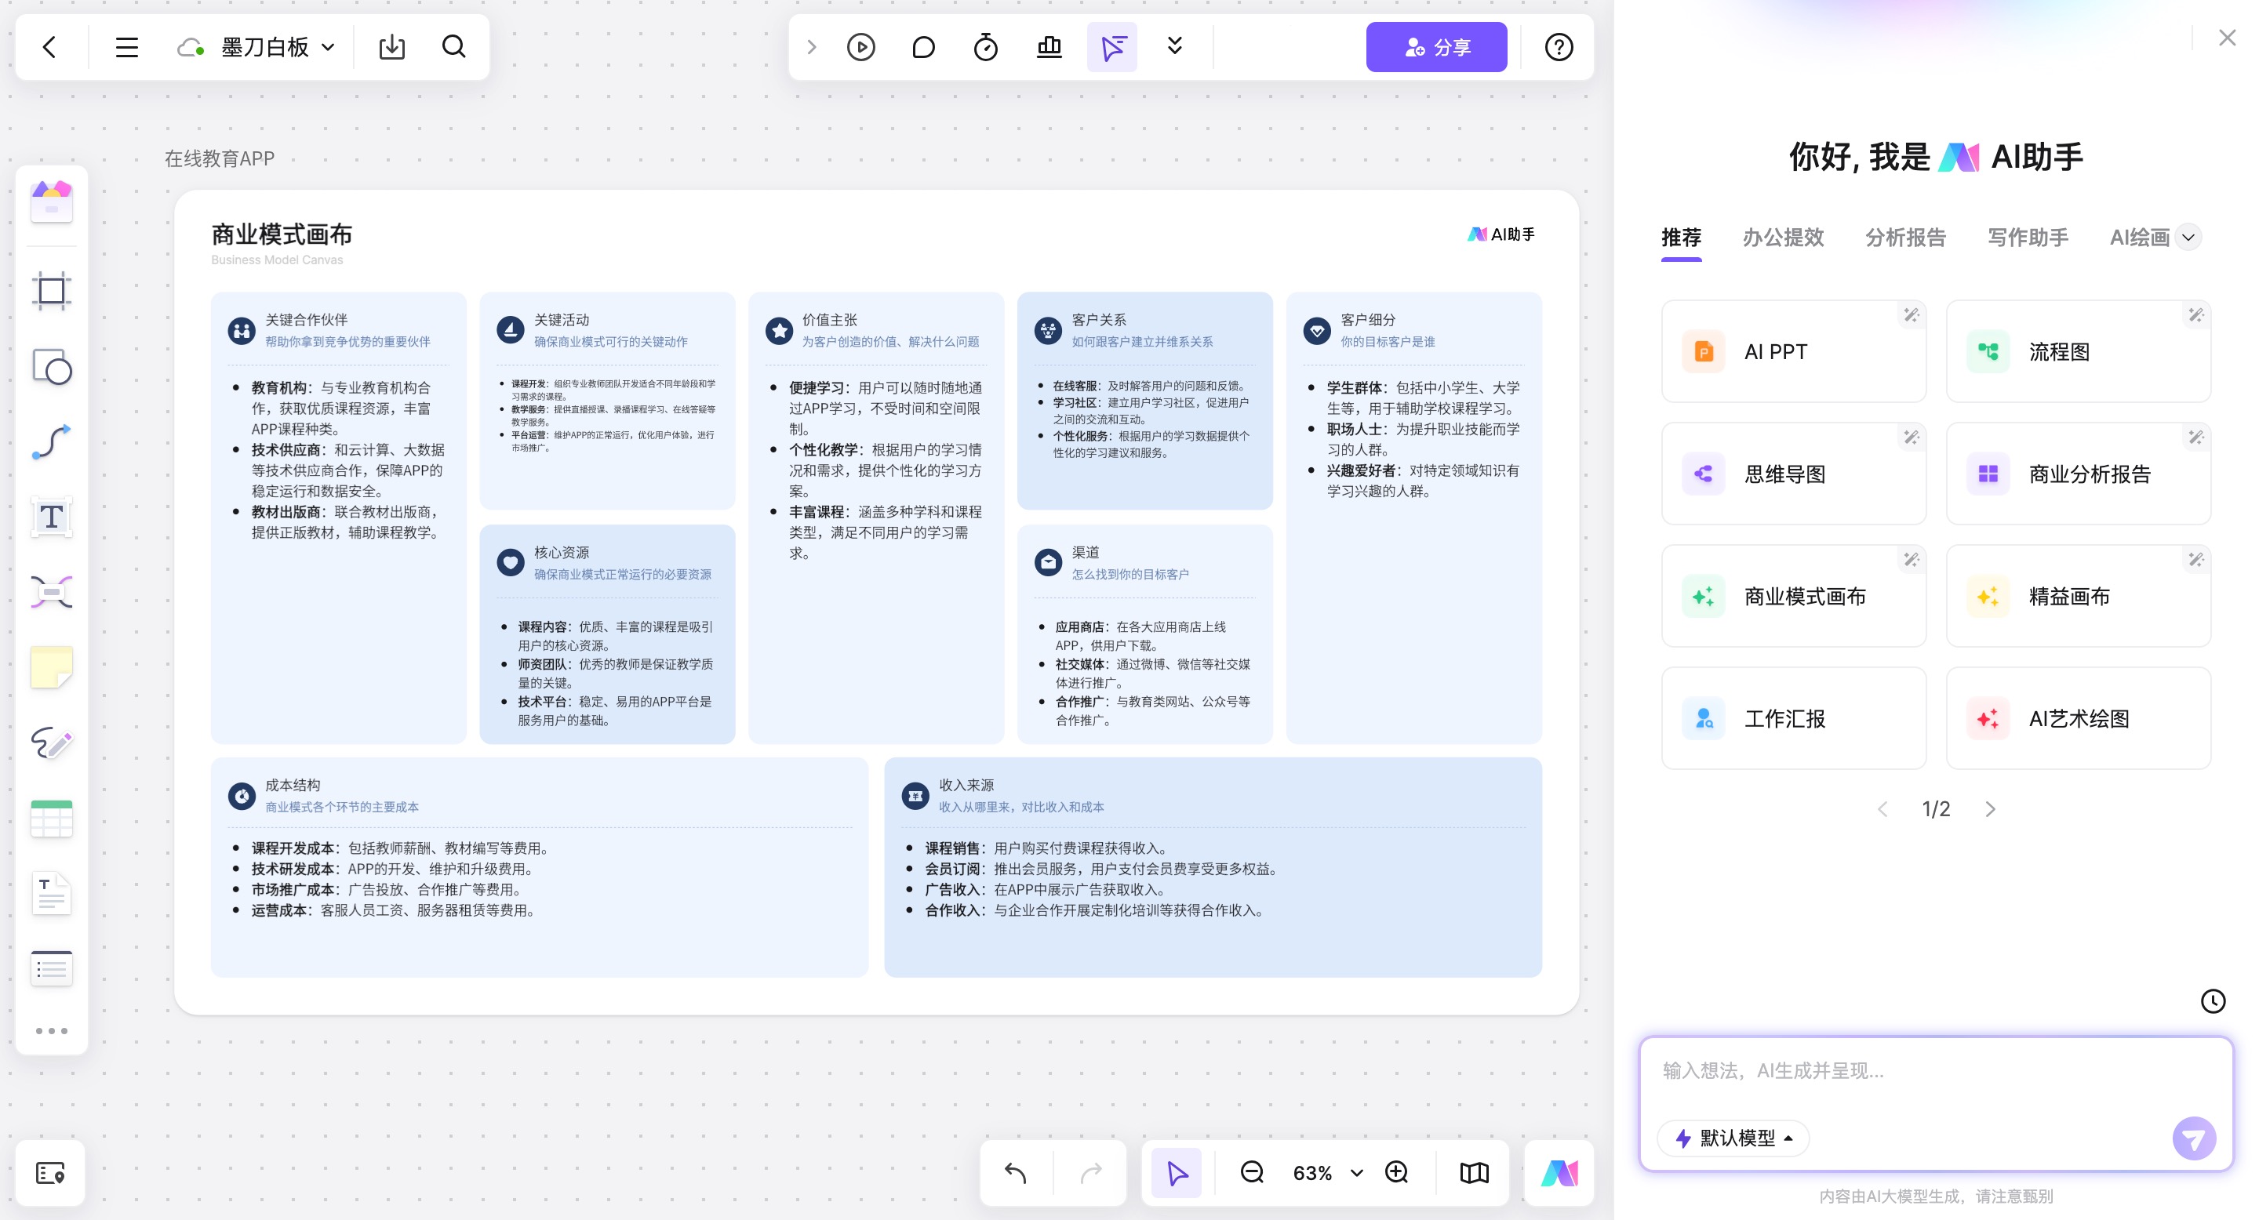Choose the mind map tool
The image size is (2259, 1220).
[51, 593]
